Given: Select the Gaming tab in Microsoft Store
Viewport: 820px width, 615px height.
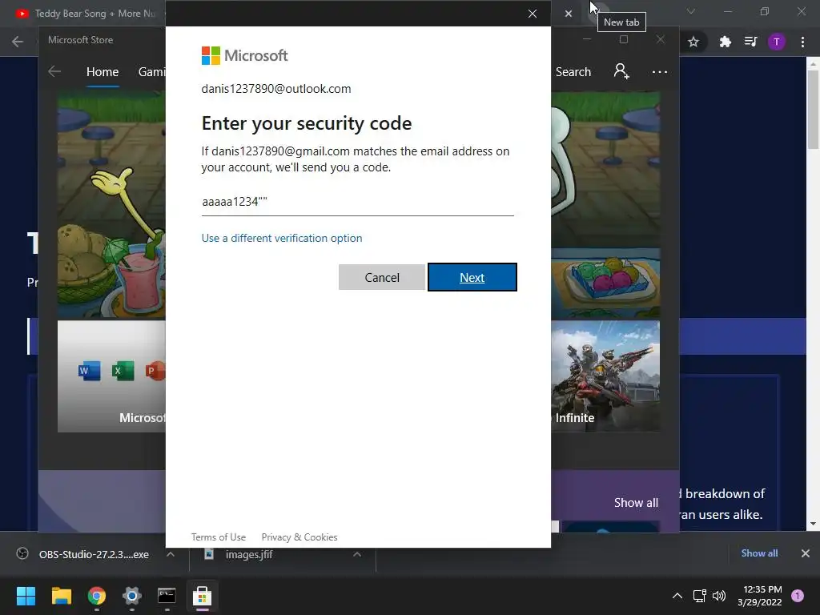Looking at the screenshot, I should pyautogui.click(x=151, y=71).
